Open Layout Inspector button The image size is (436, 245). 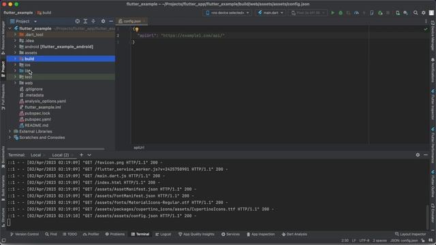click(410, 234)
